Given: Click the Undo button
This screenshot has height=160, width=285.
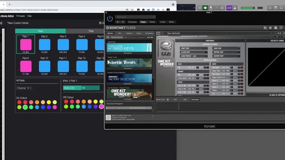Looking at the screenshot, I should coord(163,22).
